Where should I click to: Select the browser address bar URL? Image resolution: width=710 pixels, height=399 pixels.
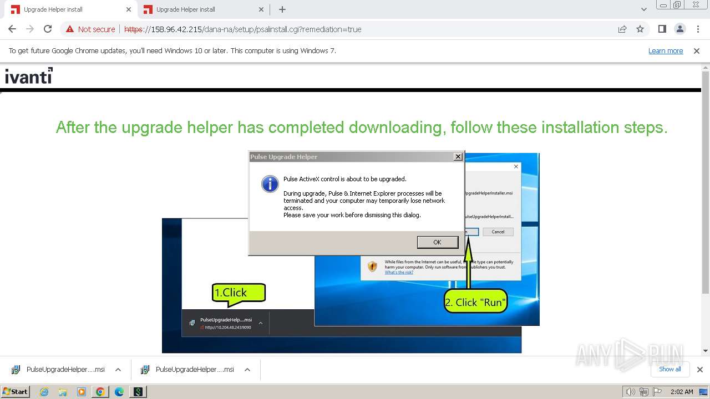coord(243,29)
